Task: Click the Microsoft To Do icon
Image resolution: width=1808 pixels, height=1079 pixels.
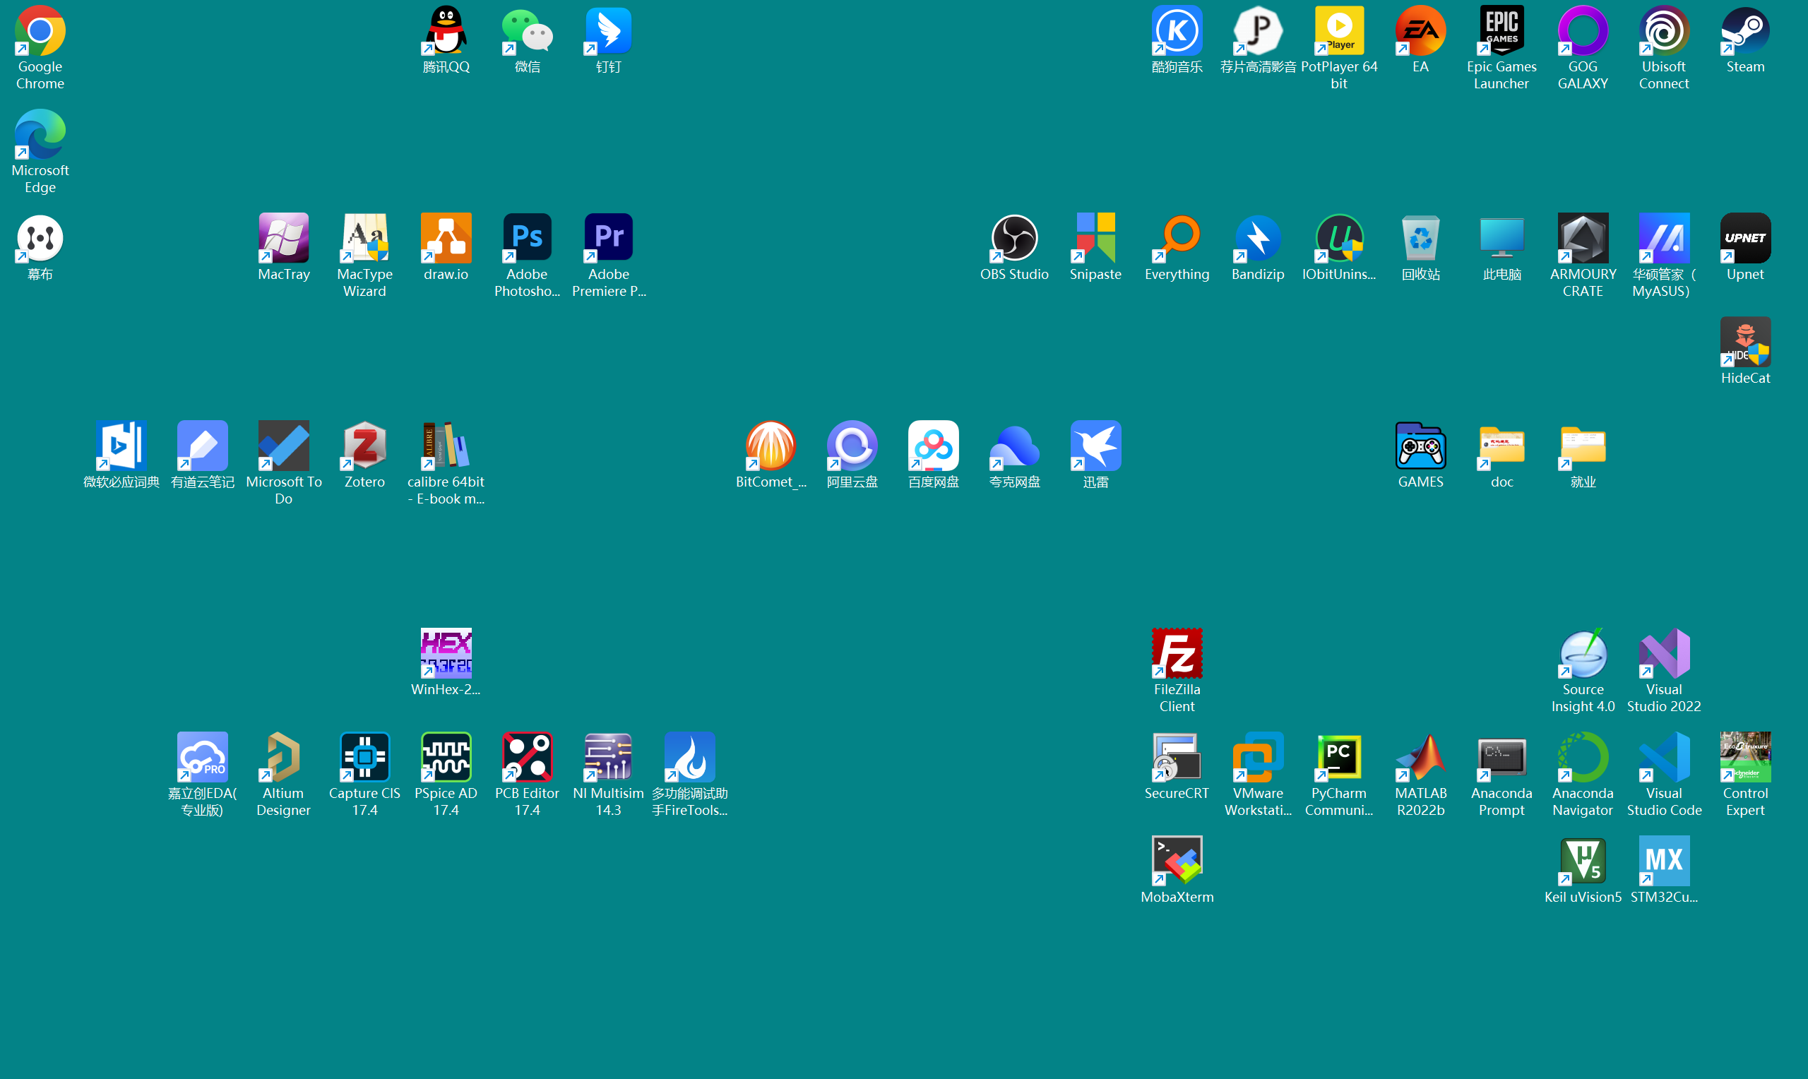Action: (283, 446)
